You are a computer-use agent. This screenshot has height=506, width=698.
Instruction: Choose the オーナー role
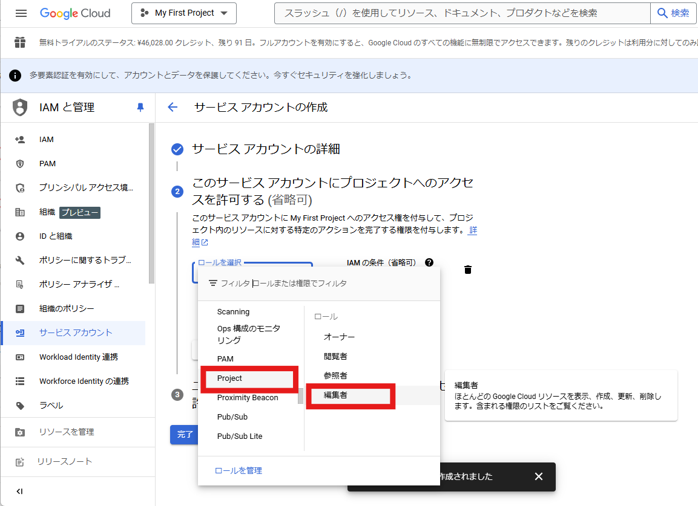339,337
